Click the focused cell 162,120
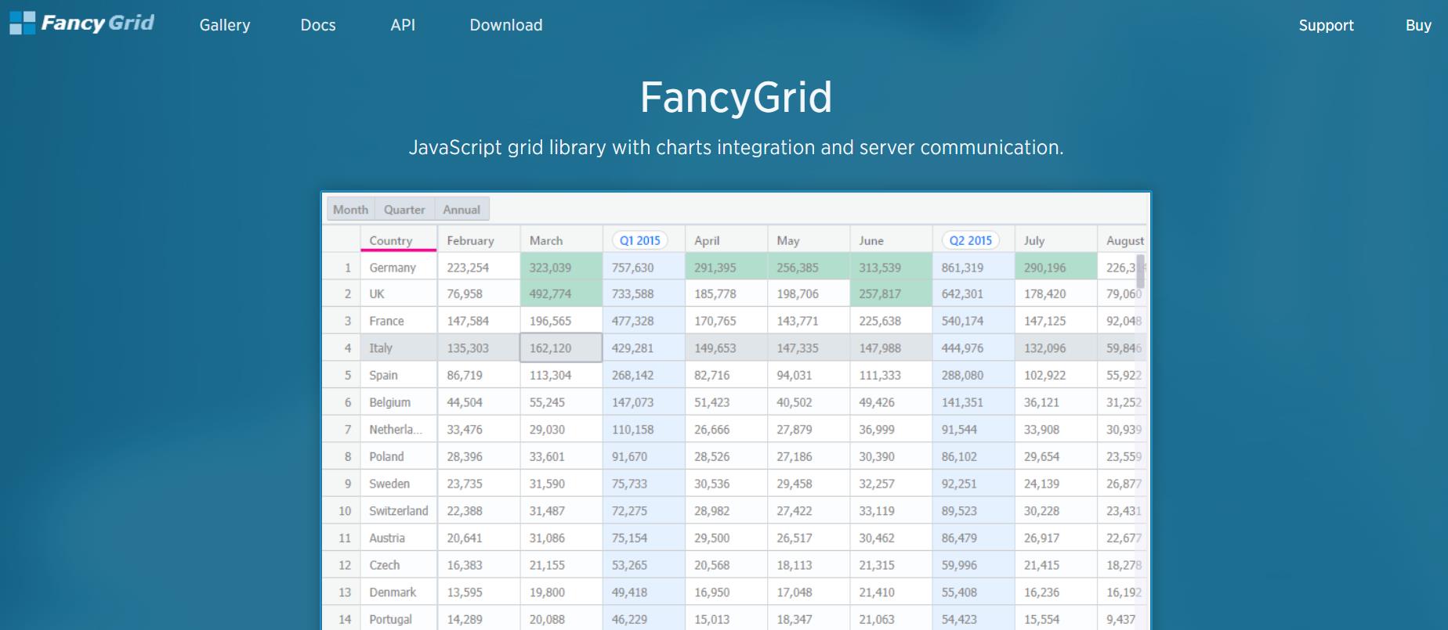The image size is (1448, 630). point(561,348)
